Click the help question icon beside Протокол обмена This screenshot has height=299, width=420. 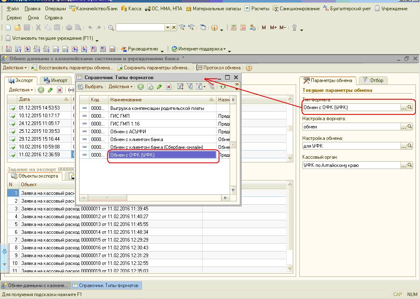249,68
